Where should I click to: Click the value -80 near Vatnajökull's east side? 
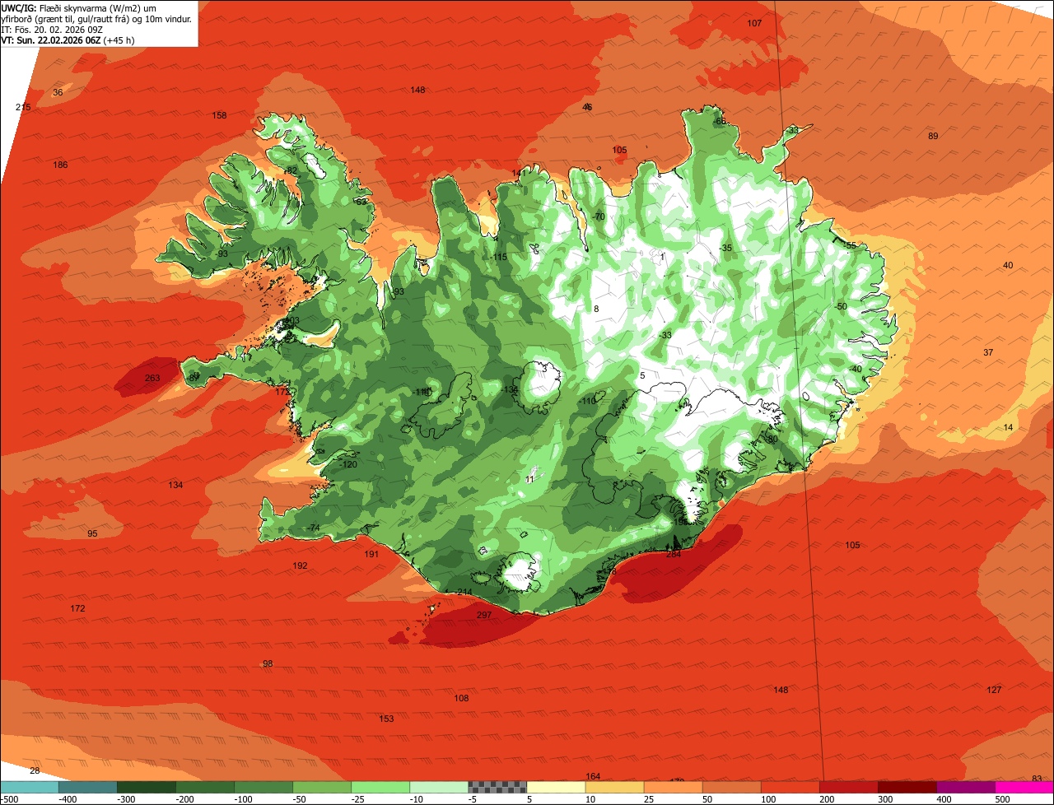771,439
